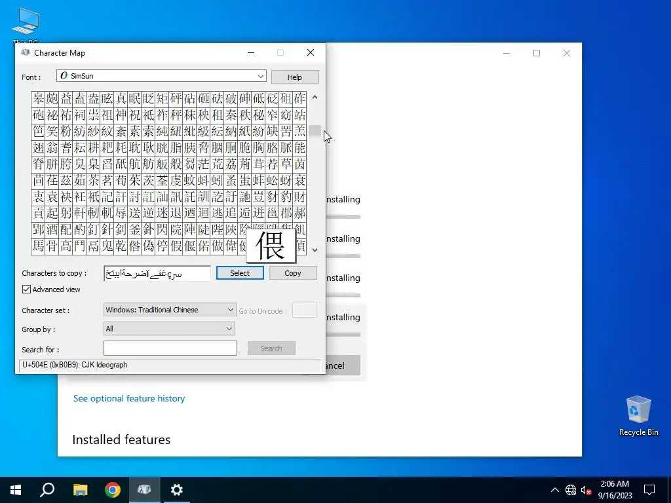Viewport: 671px width, 503px height.
Task: Launch Google Chrome from the taskbar
Action: [113, 490]
